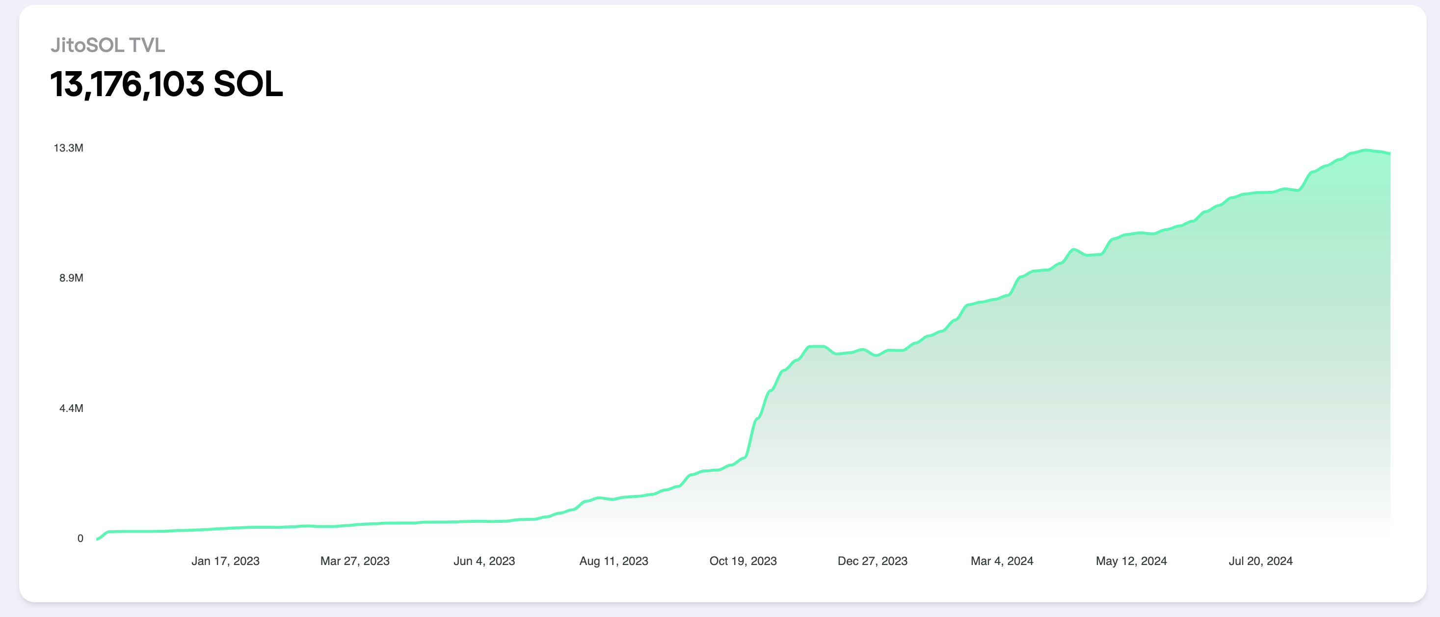Click the JitoSOL TVL title
1440x617 pixels.
tap(107, 45)
